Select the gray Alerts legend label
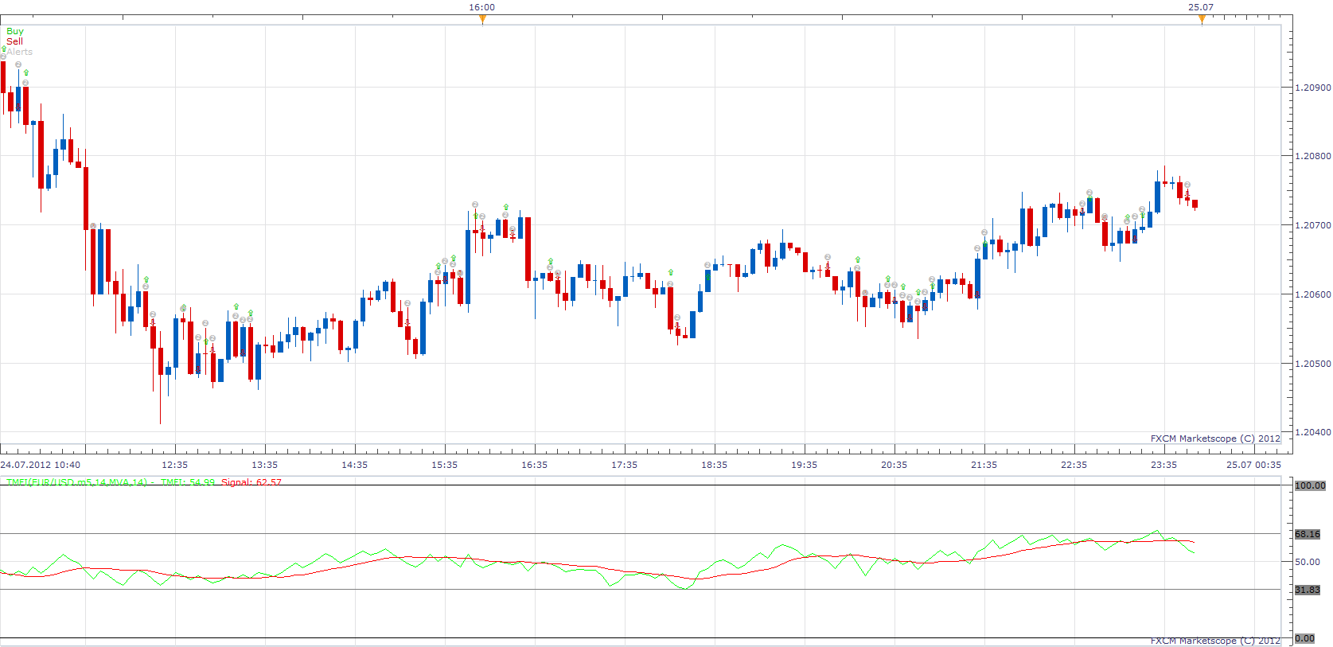 pos(20,52)
